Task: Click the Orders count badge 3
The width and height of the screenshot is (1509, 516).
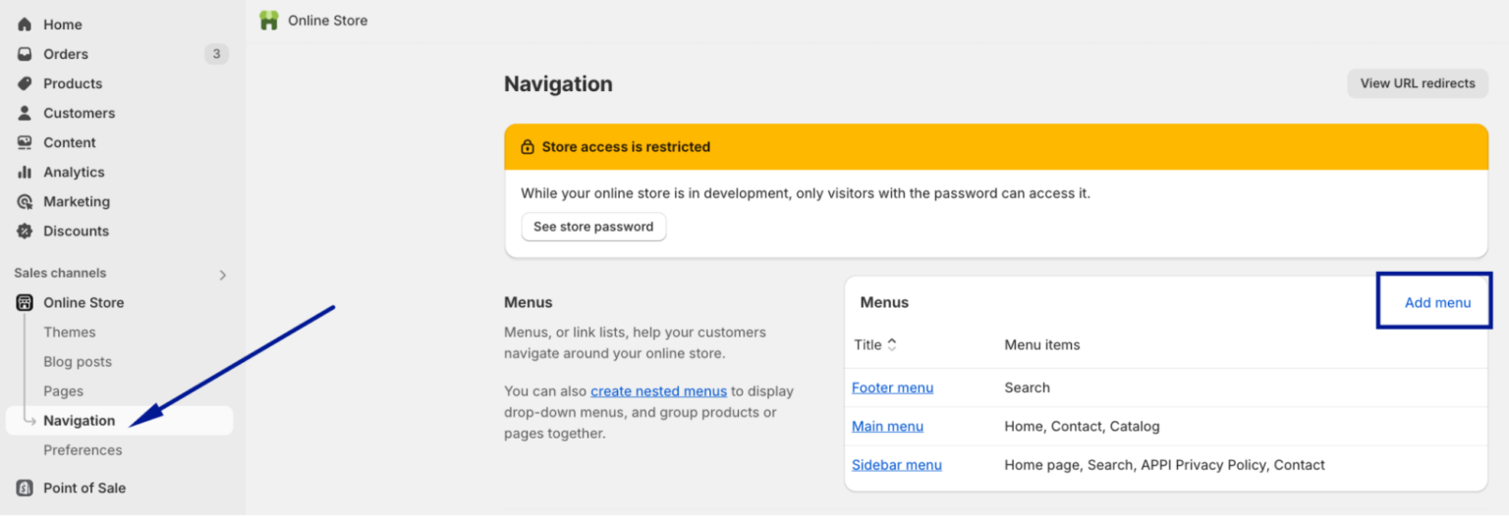Action: click(x=216, y=54)
